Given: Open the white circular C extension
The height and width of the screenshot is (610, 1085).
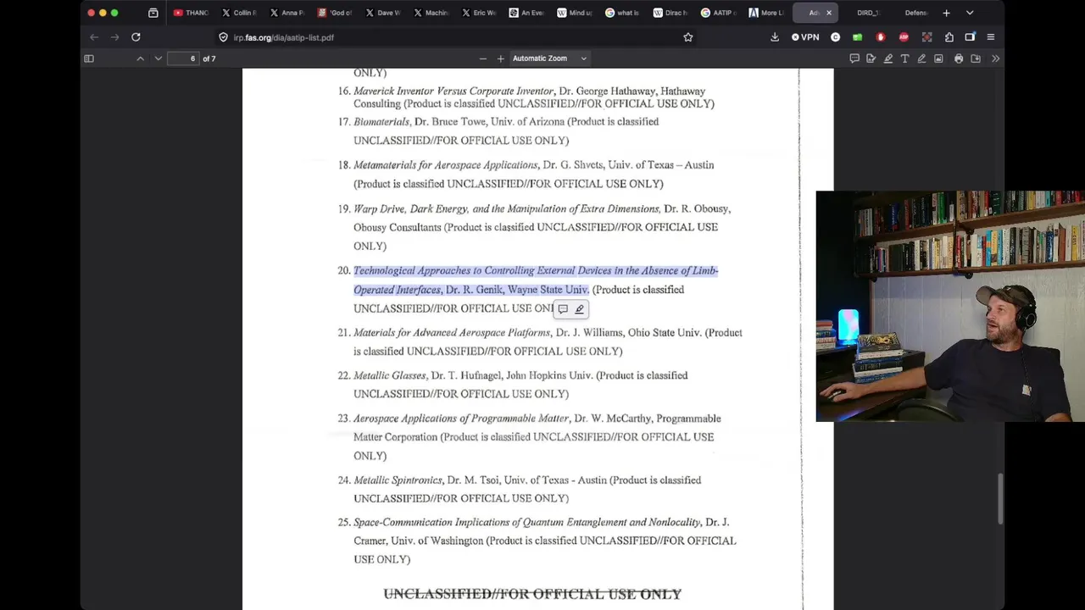Looking at the screenshot, I should (x=835, y=37).
